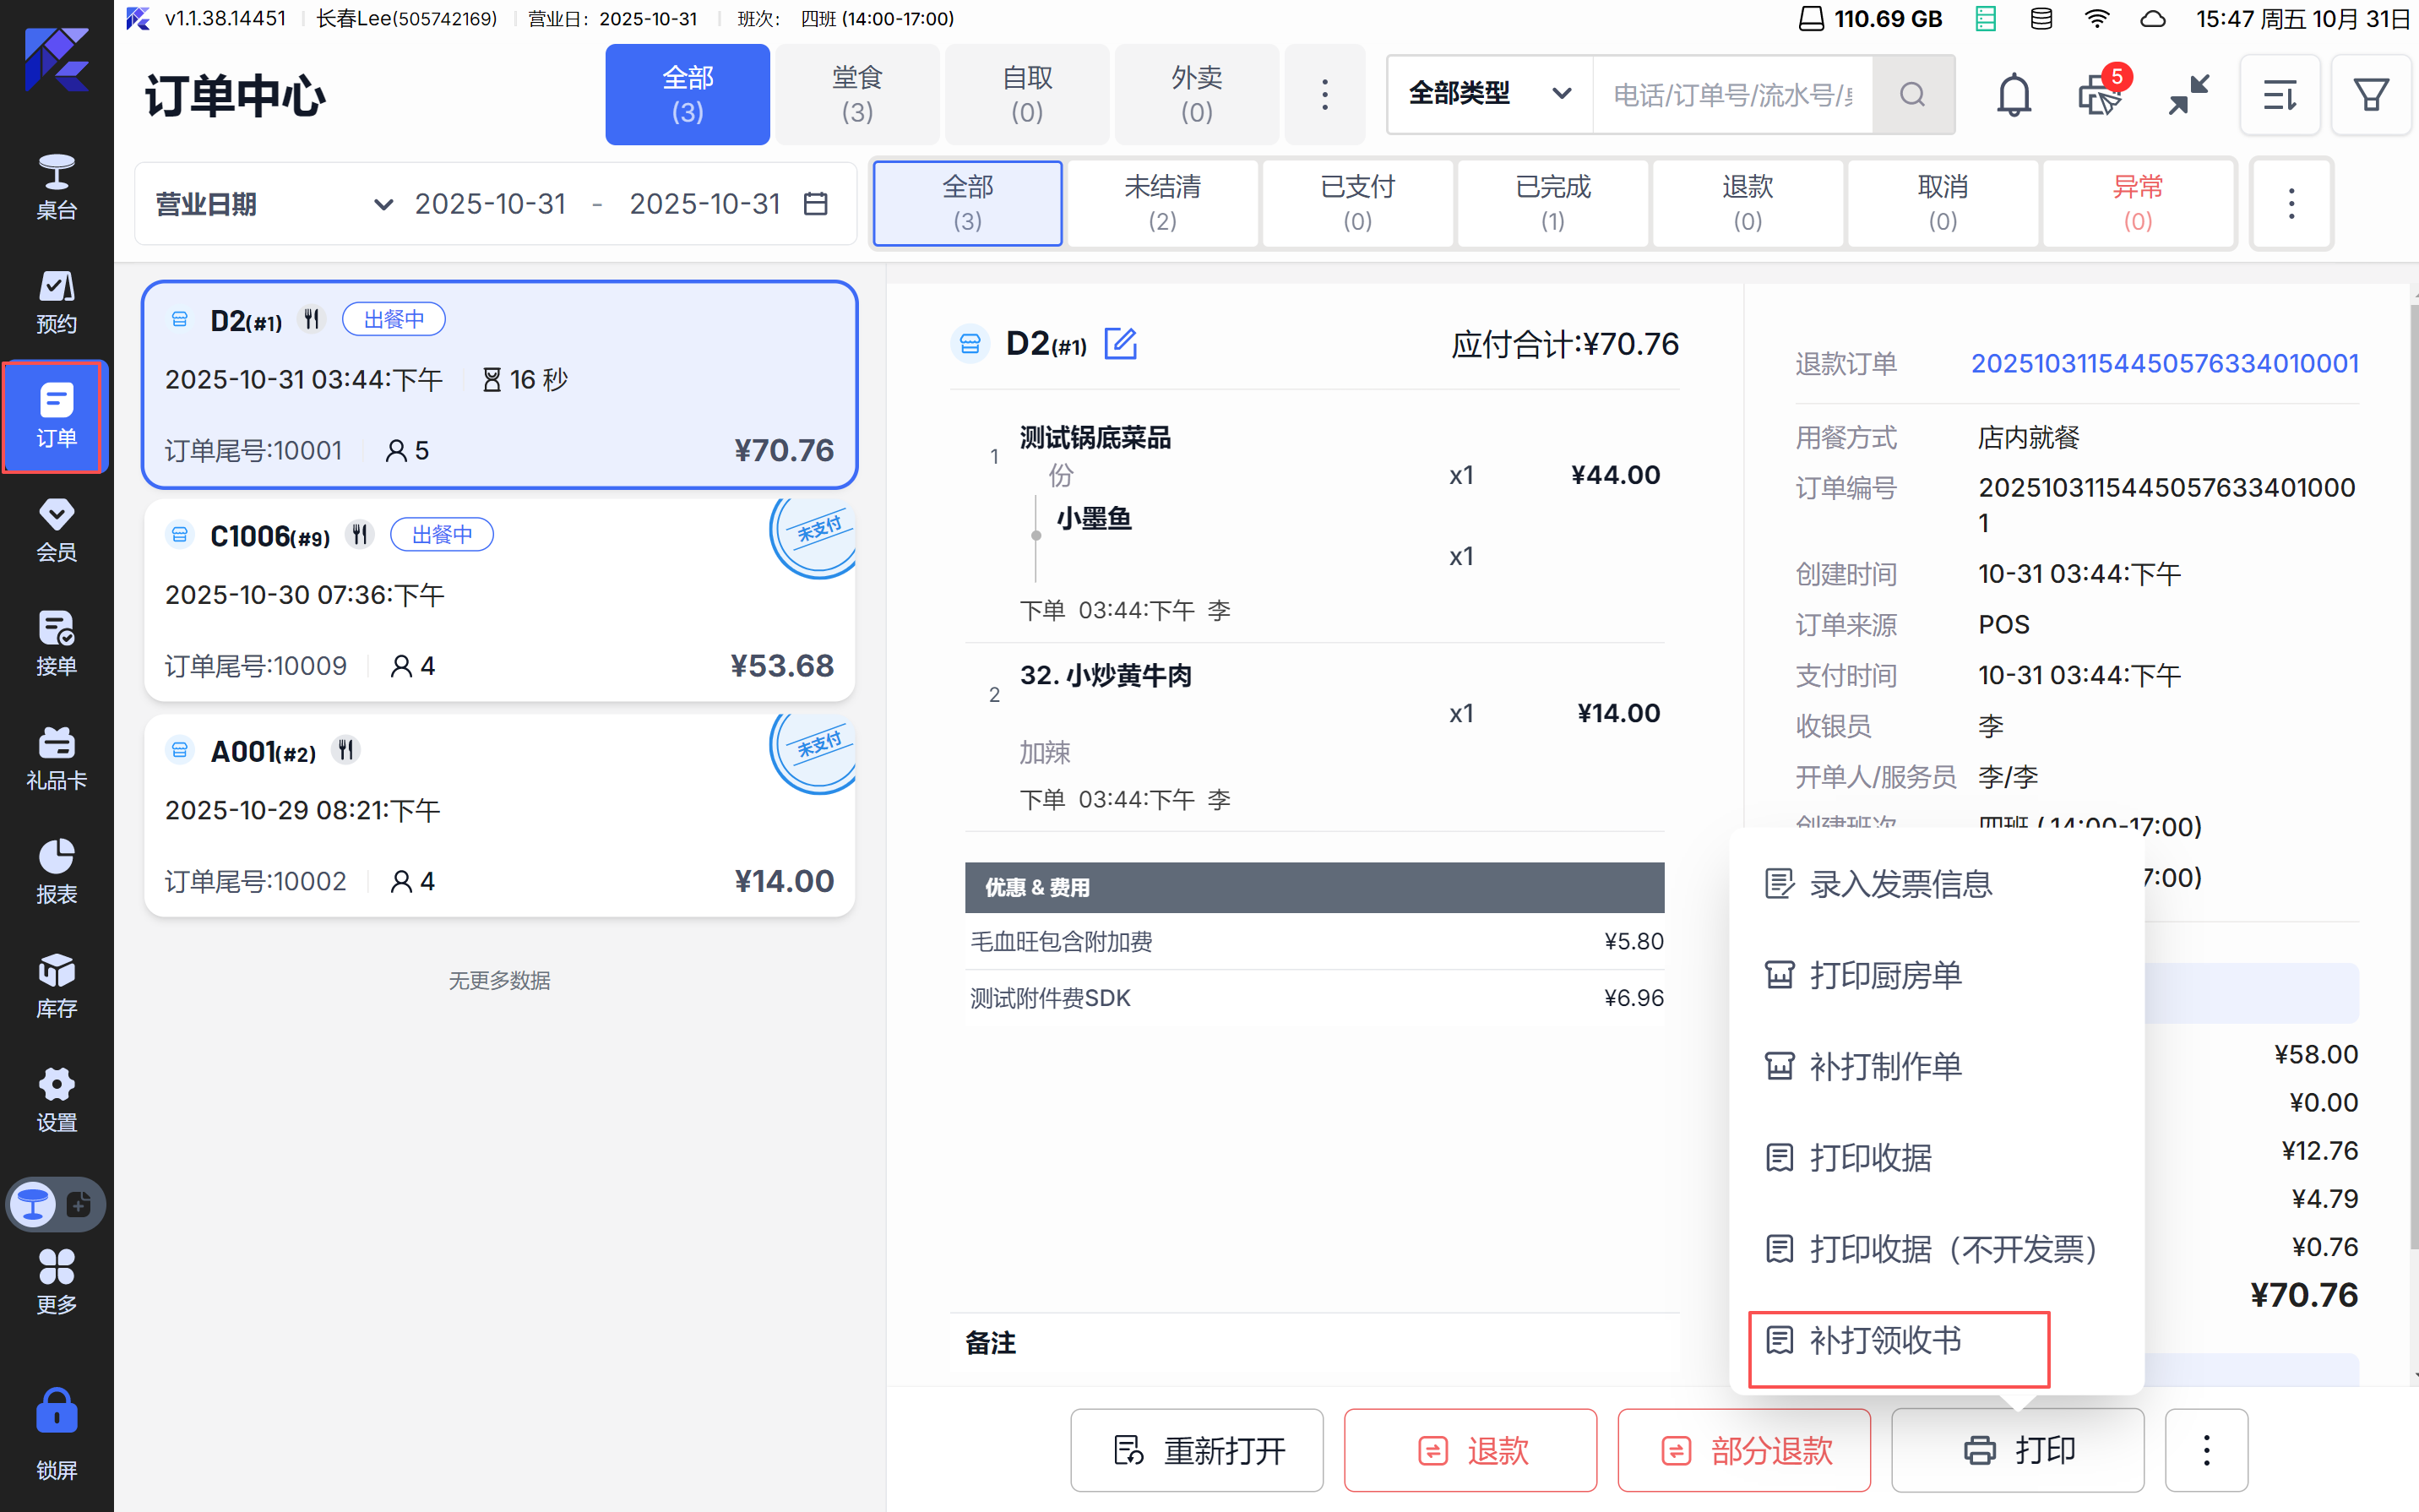This screenshot has height=1512, width=2419.
Task: Open the refund order number link
Action: (2164, 363)
